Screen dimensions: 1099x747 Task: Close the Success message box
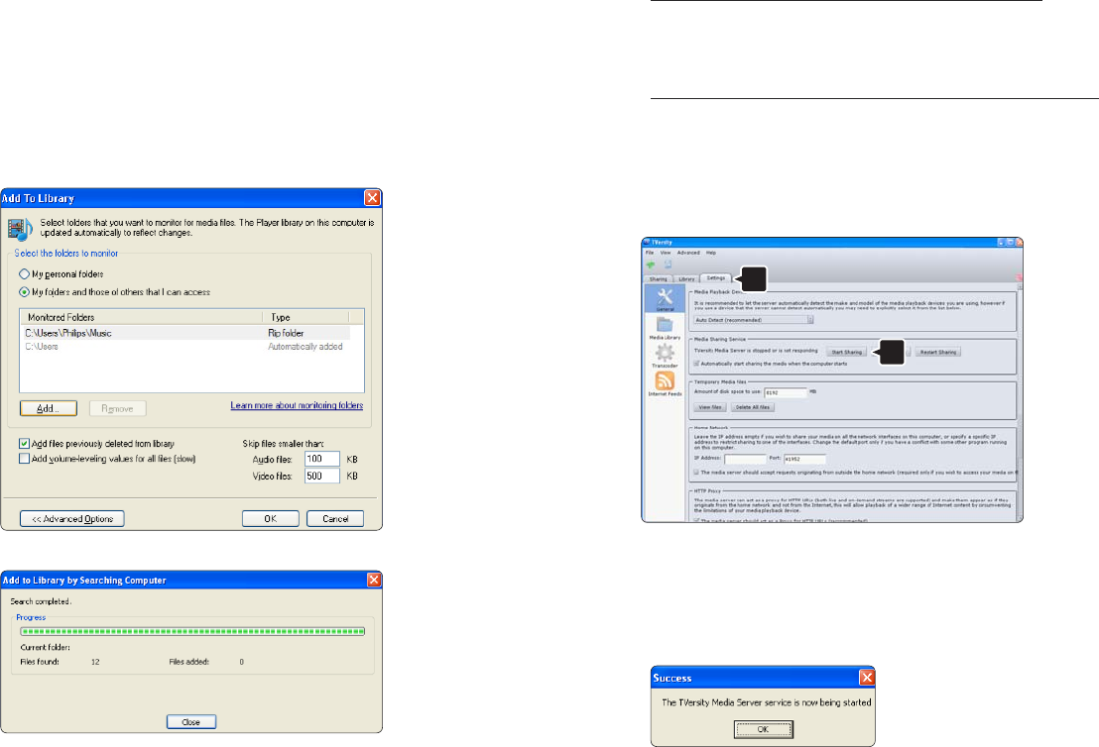click(867, 678)
